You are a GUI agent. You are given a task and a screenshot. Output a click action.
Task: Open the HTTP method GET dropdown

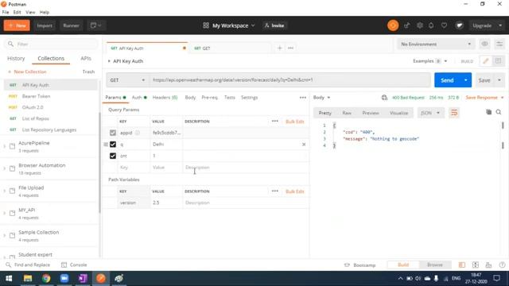tap(127, 80)
